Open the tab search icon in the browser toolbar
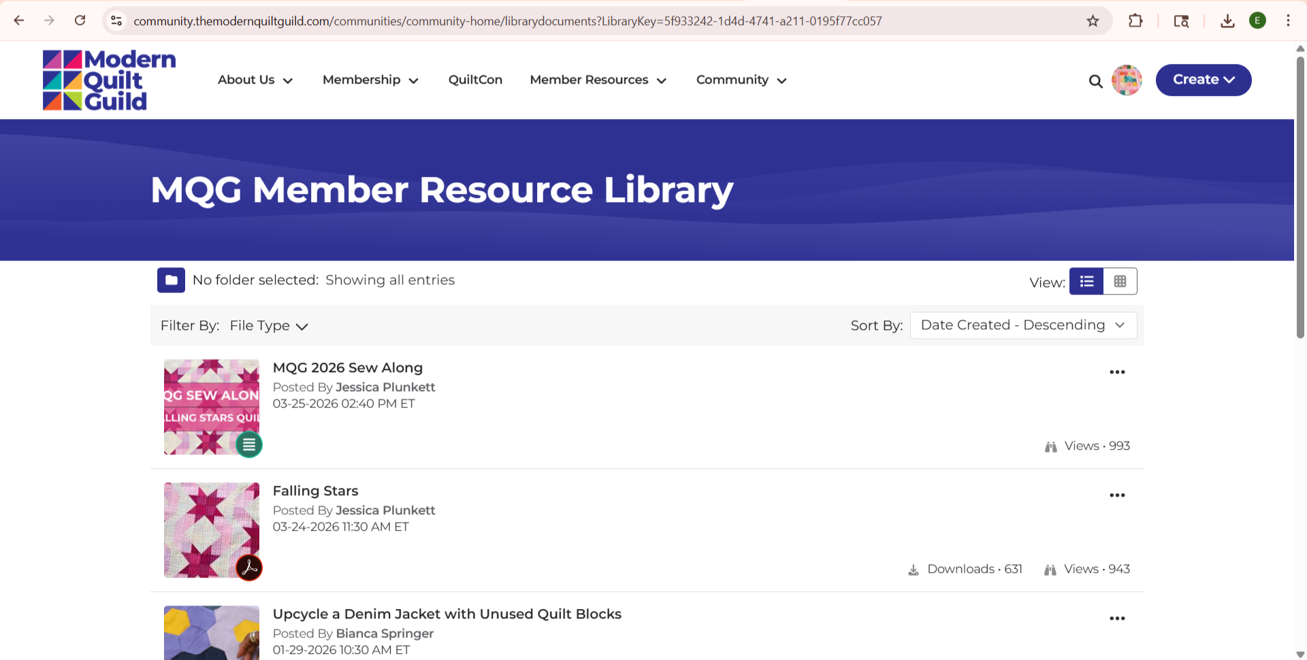The height and width of the screenshot is (660, 1307). point(1181,20)
